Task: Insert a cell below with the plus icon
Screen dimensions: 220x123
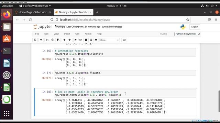Action: coord(41,40)
